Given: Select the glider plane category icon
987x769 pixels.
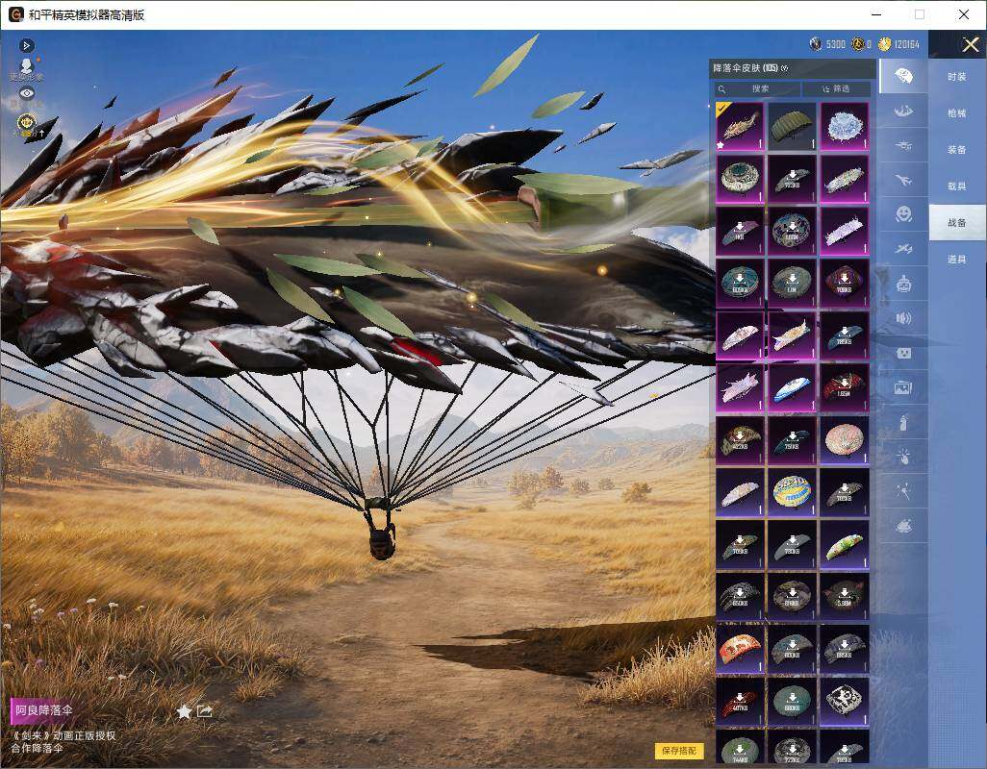Looking at the screenshot, I should (903, 249).
